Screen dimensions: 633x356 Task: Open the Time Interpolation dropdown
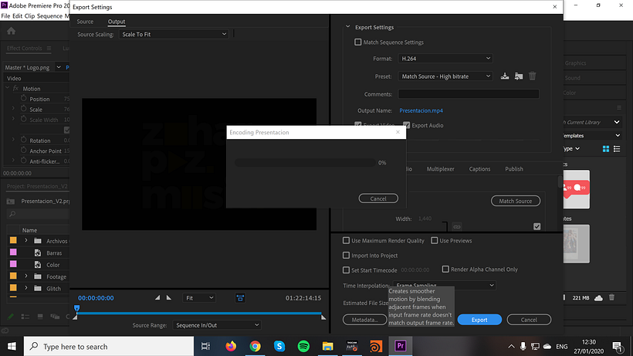pos(444,285)
